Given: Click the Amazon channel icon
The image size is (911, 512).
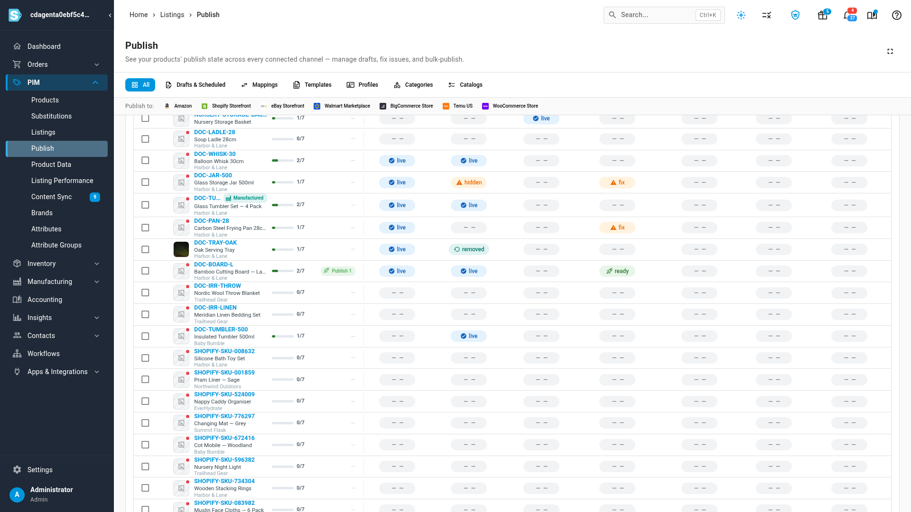Looking at the screenshot, I should tap(167, 106).
